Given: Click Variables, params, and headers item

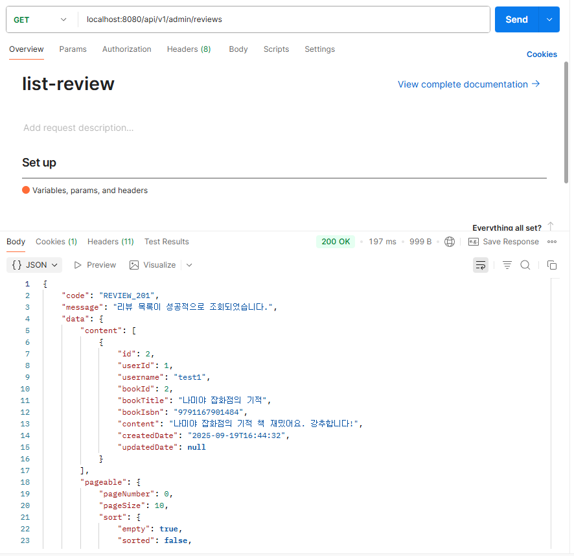Looking at the screenshot, I should point(90,191).
